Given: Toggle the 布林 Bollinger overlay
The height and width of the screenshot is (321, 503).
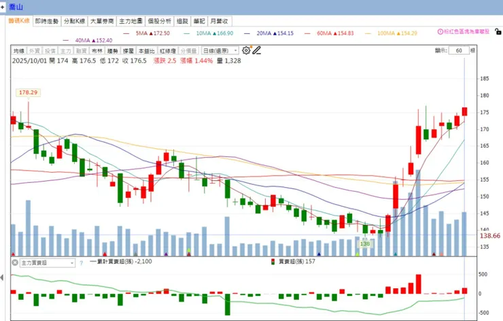Looking at the screenshot, I should pos(97,51).
